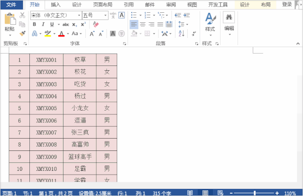
Task: Click the Sign in button
Action: click(x=287, y=5)
